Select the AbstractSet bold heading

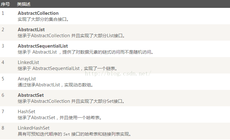31,95
